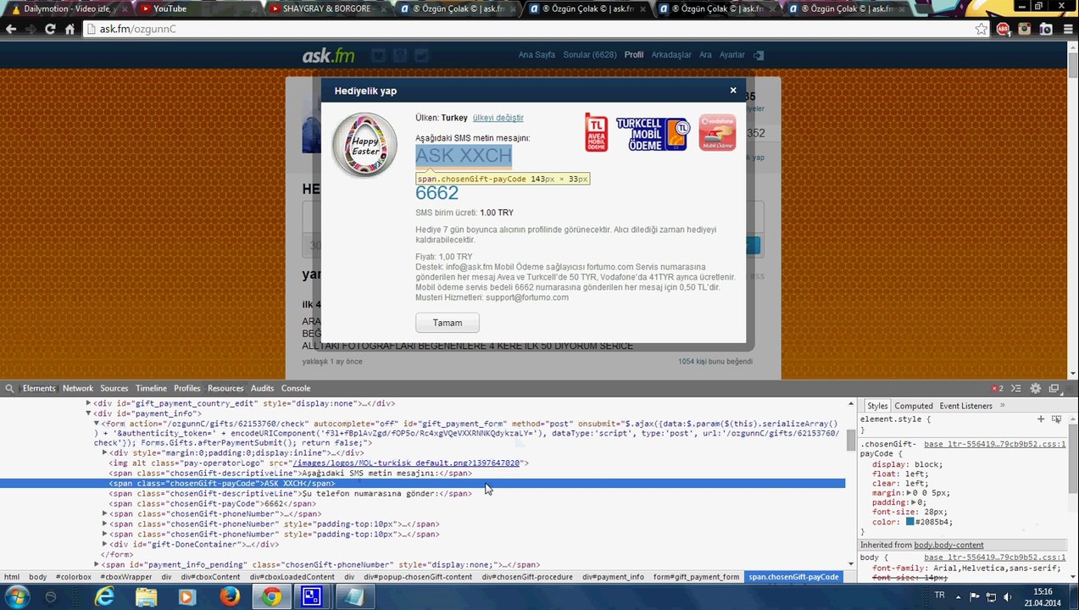Viewport: 1079px width, 610px height.
Task: Bookmark this page with the star icon
Action: click(981, 29)
